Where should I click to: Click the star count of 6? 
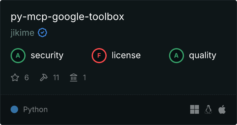tap(27, 78)
